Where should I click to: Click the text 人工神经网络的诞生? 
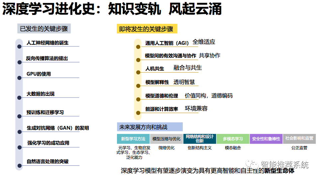[x=48, y=43]
